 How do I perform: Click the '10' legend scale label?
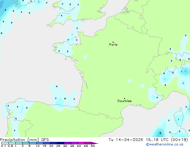[x=37, y=146]
